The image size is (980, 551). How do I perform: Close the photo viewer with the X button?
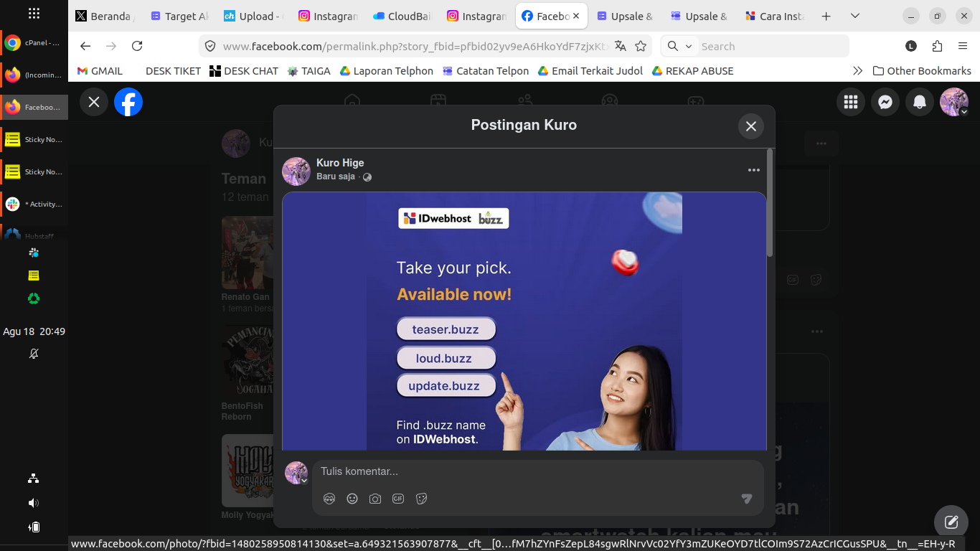(94, 102)
